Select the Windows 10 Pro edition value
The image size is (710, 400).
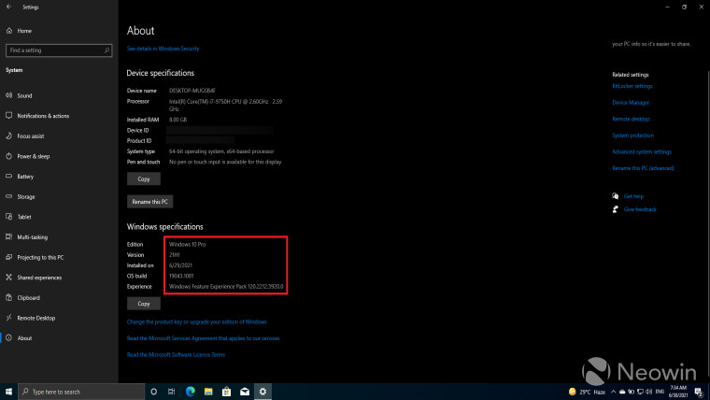[x=188, y=244]
